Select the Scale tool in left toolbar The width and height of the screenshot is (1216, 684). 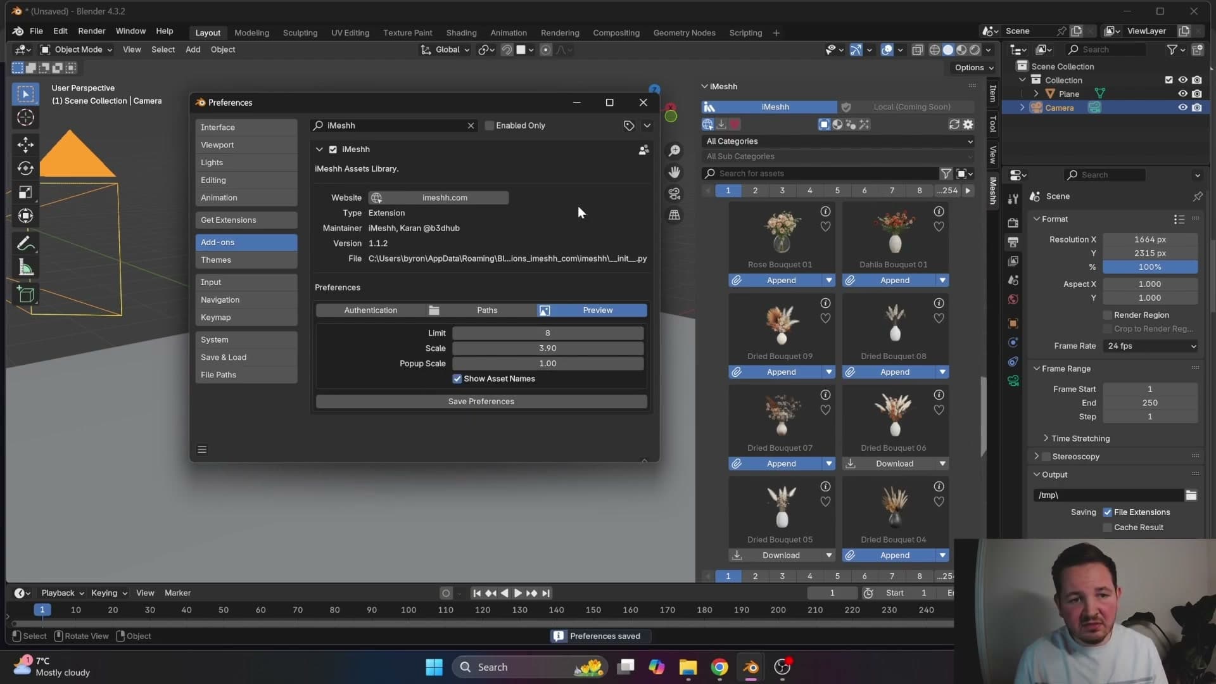tap(25, 193)
